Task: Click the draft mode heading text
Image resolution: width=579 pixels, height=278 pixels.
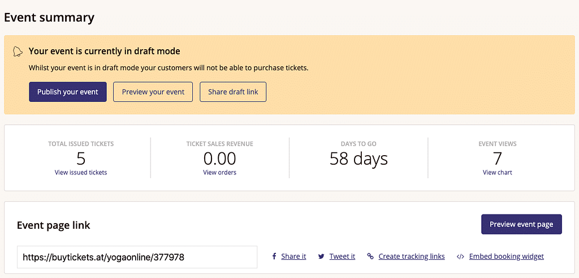Action: pos(105,51)
